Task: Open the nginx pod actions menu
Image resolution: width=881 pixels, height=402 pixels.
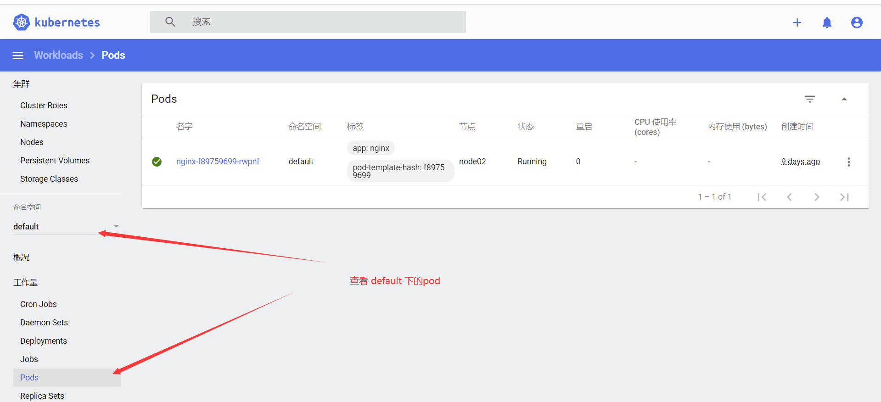Action: click(848, 162)
